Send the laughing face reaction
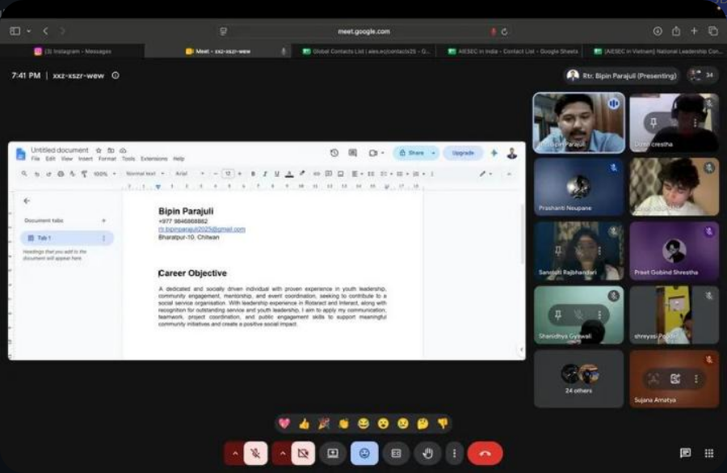This screenshot has height=473, width=727. 363,424
